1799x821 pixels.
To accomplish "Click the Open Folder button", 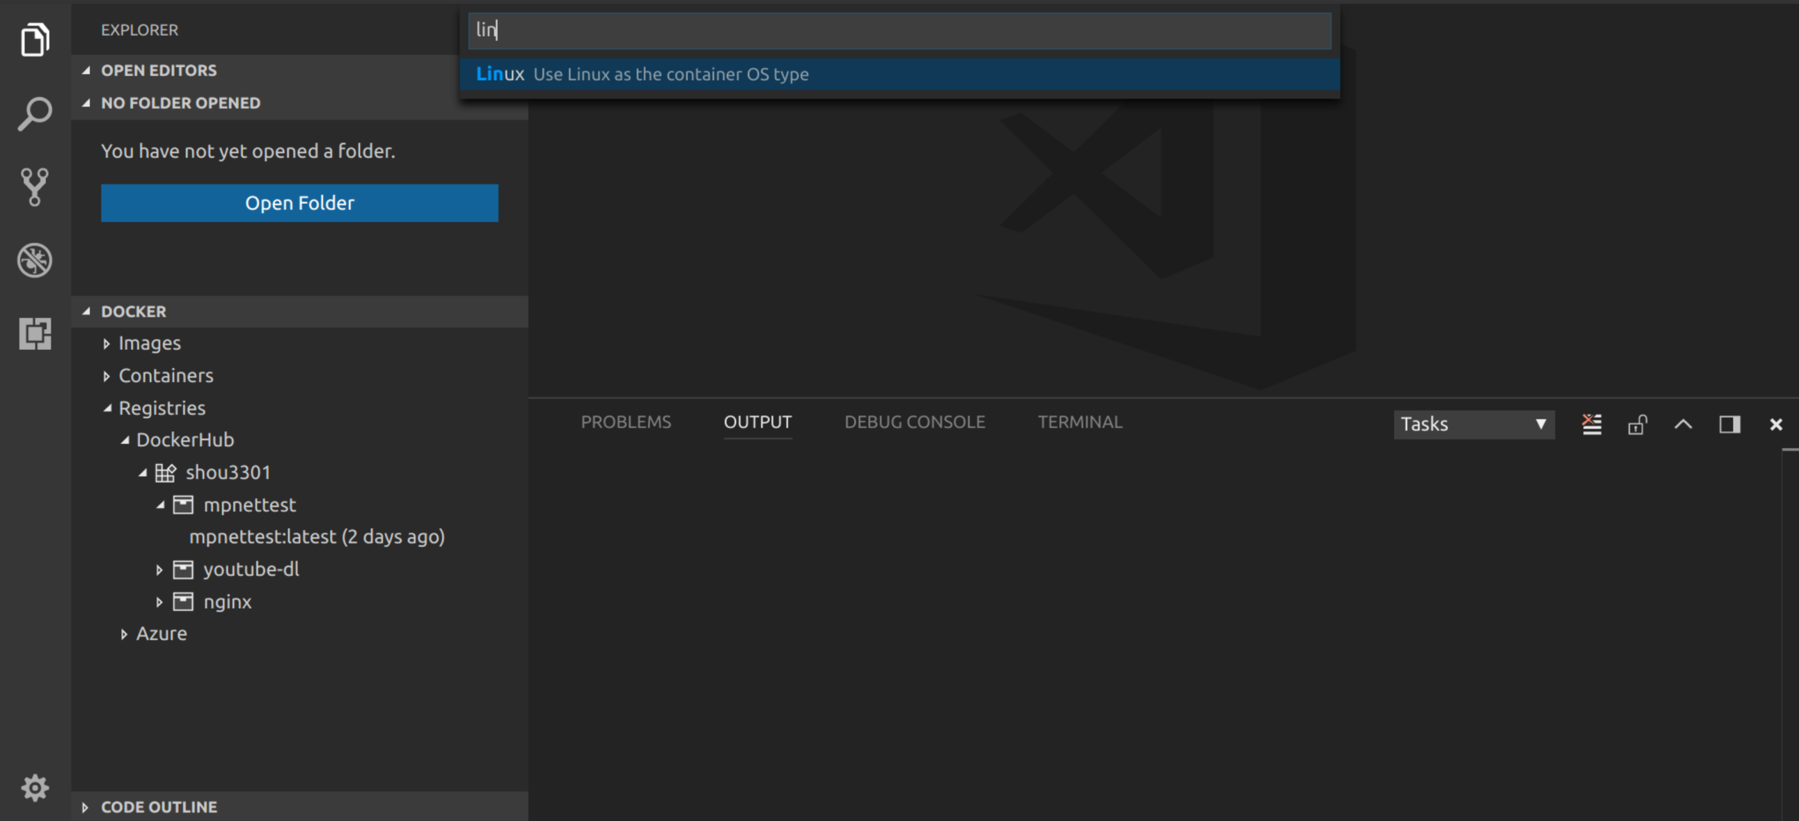I will click(299, 203).
